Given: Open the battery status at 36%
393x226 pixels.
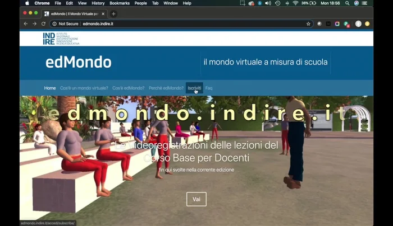Looking at the screenshot, I should 309,3.
